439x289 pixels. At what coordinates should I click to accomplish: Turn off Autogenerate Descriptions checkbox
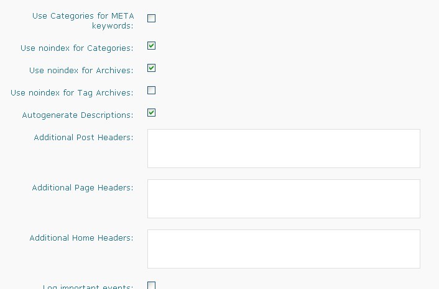(151, 113)
